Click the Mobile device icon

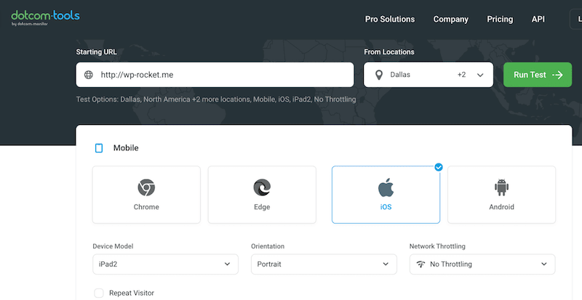[x=99, y=148]
